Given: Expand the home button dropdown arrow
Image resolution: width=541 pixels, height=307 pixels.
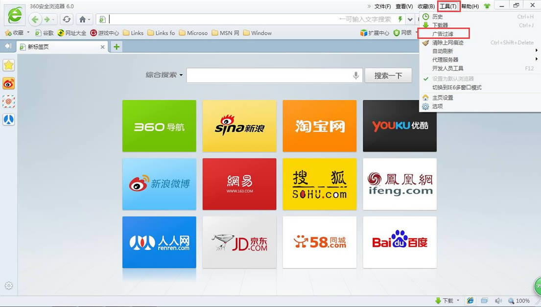Looking at the screenshot, I should pyautogui.click(x=89, y=20).
